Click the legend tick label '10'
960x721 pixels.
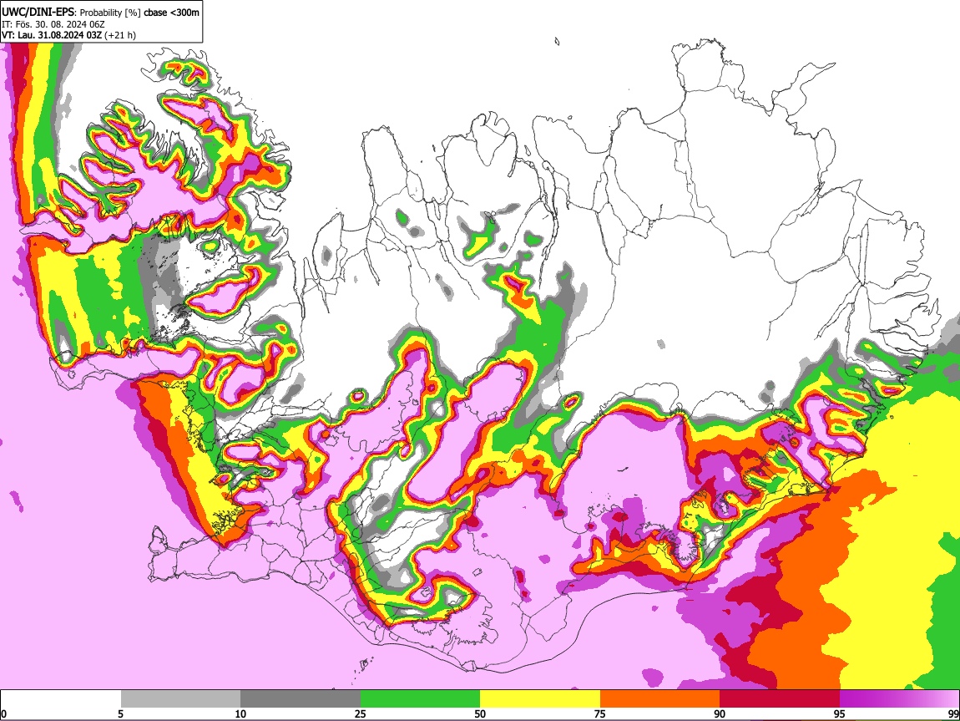point(240,713)
